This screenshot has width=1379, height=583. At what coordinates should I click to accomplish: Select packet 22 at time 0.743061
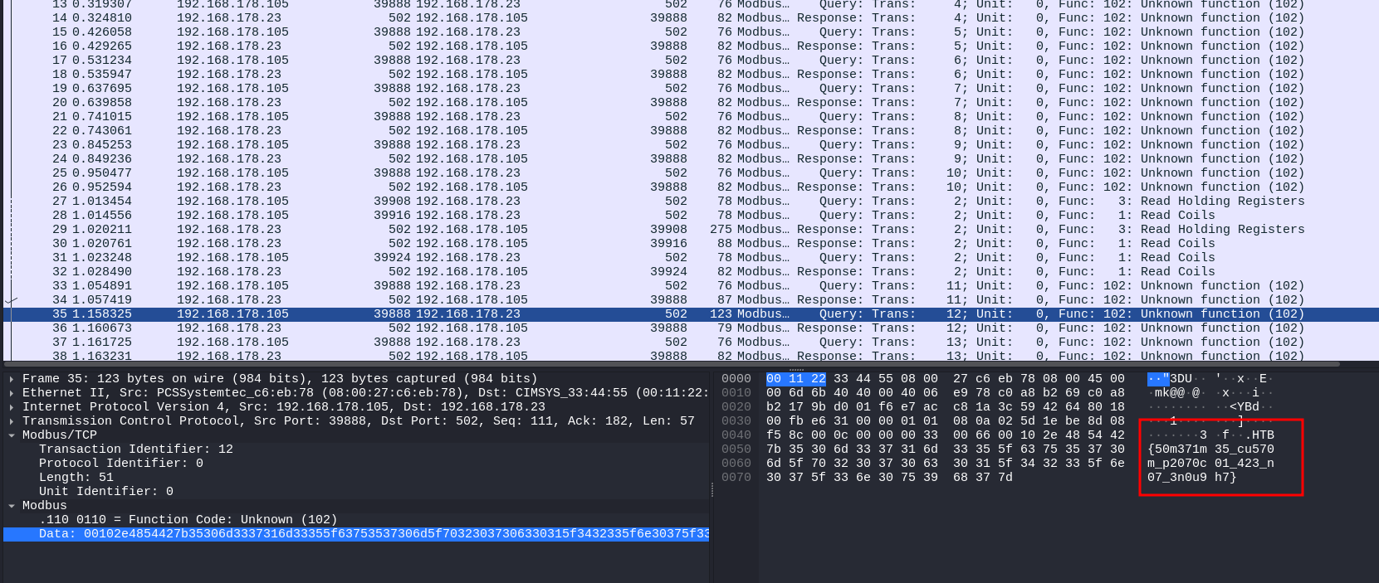(x=689, y=130)
